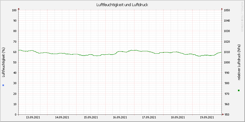Click the left axis value 80
The width and height of the screenshot is (245, 122).
click(x=15, y=31)
